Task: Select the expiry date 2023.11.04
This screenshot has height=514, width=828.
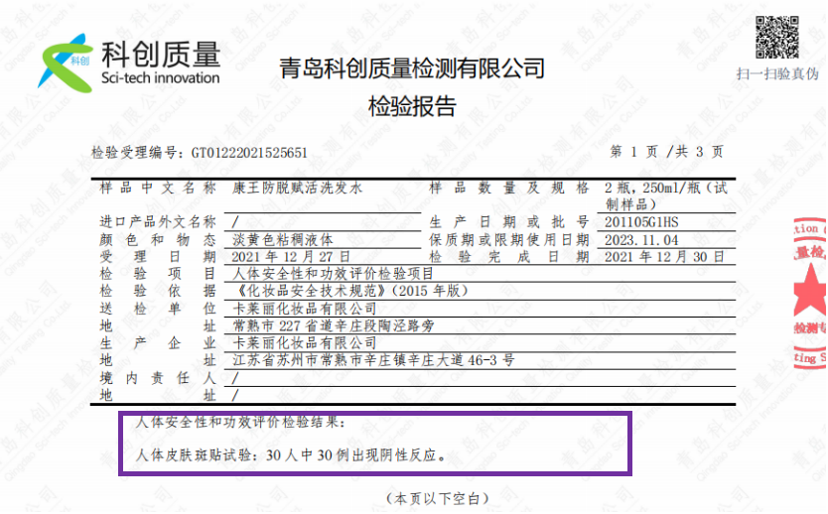Action: click(x=641, y=240)
